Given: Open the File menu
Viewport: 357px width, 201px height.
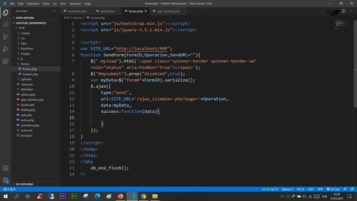Looking at the screenshot, I should point(12,4).
